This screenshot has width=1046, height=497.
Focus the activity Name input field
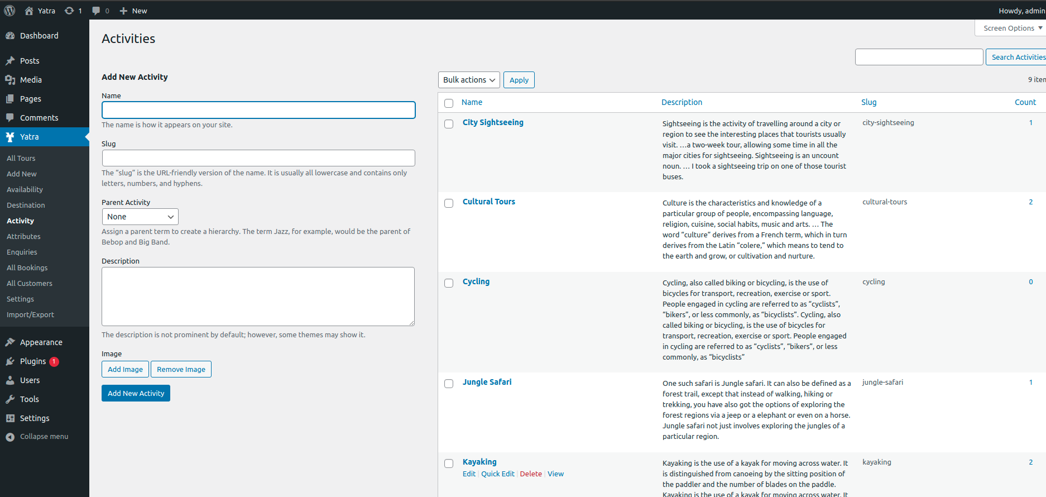pos(258,110)
